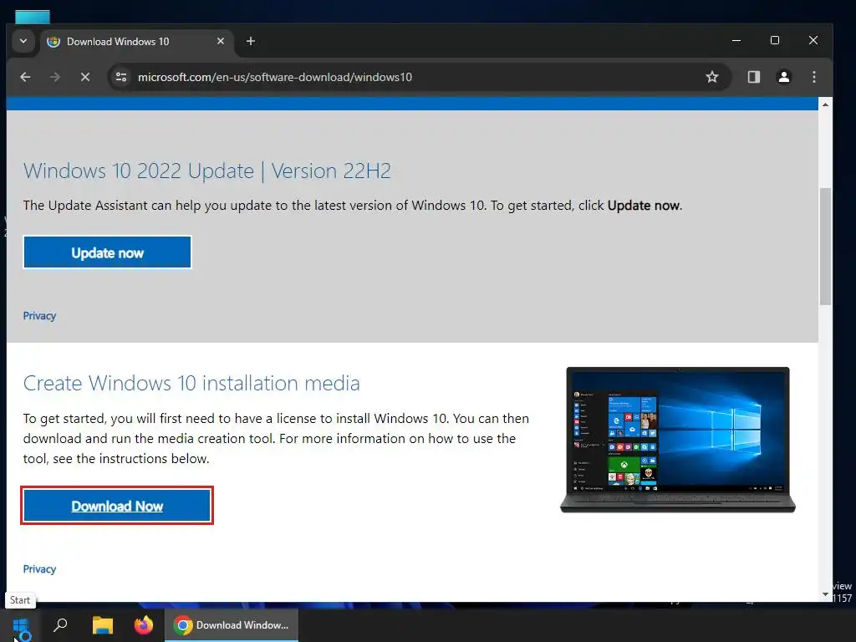856x642 pixels.
Task: Close the Download Windows 10 tab
Action: point(221,41)
